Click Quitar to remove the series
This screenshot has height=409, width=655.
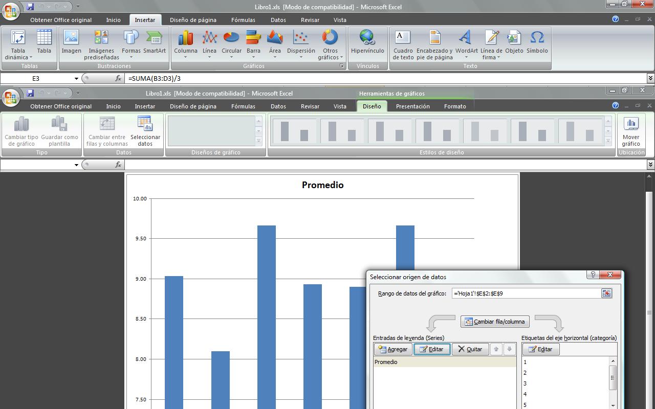[470, 349]
